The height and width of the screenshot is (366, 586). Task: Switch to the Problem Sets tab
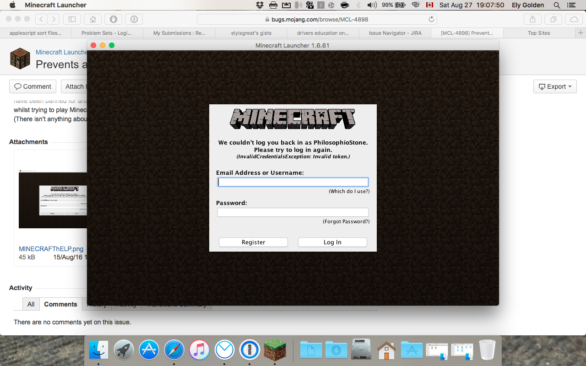point(107,33)
